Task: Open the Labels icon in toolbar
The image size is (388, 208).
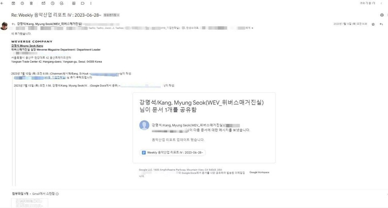Action: coord(83,3)
